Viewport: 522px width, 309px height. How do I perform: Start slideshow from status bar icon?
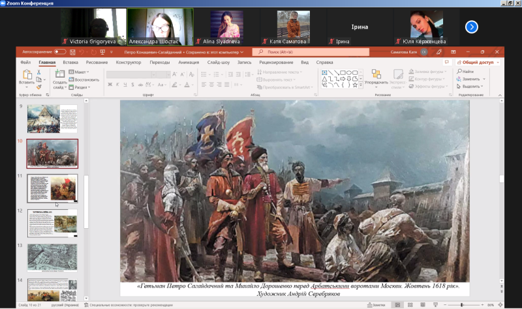click(x=435, y=304)
